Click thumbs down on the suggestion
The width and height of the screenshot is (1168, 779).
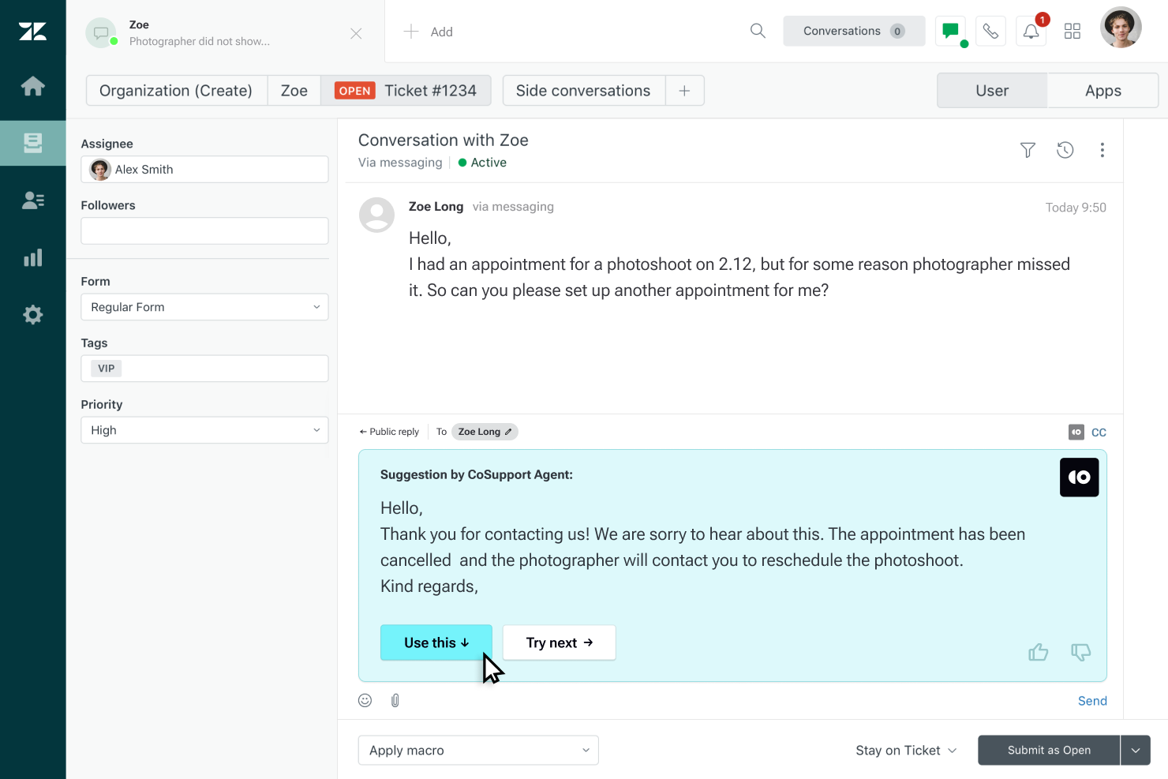(1080, 652)
